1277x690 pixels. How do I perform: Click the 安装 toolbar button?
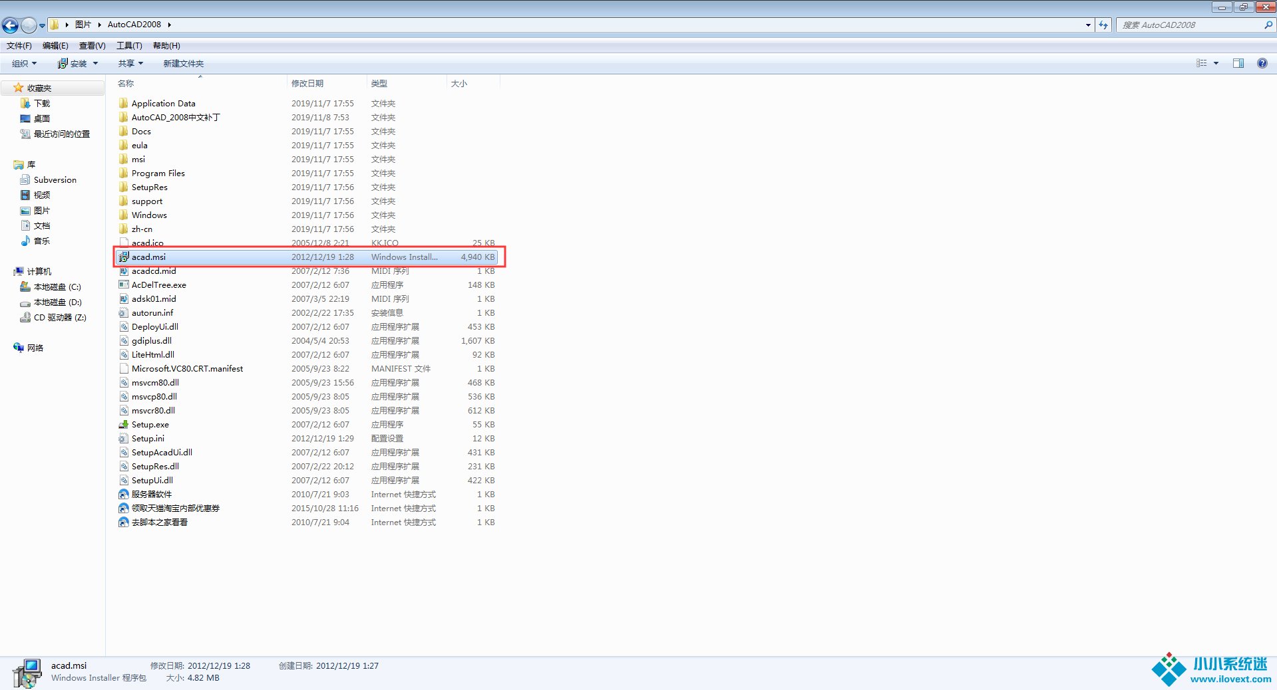77,64
